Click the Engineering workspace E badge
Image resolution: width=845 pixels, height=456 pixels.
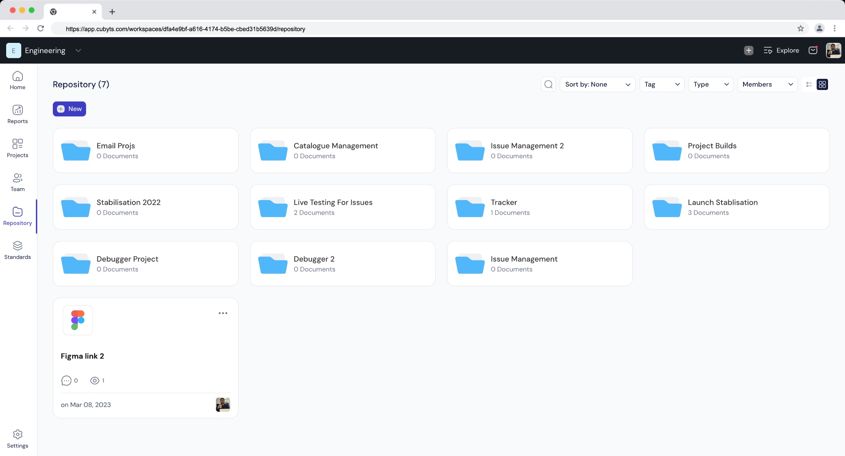click(x=14, y=50)
